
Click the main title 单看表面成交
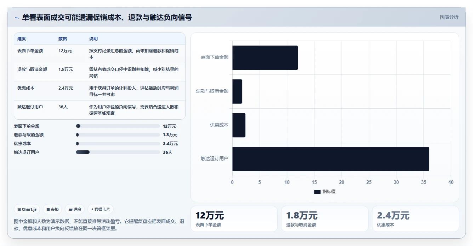pyautogui.click(x=107, y=17)
